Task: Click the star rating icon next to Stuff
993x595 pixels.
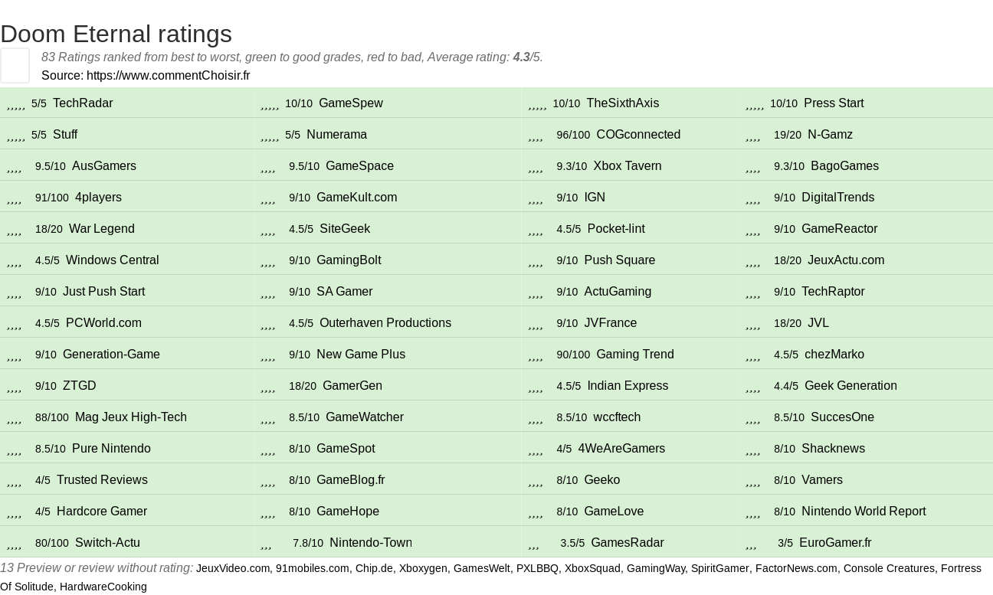Action: coord(16,135)
